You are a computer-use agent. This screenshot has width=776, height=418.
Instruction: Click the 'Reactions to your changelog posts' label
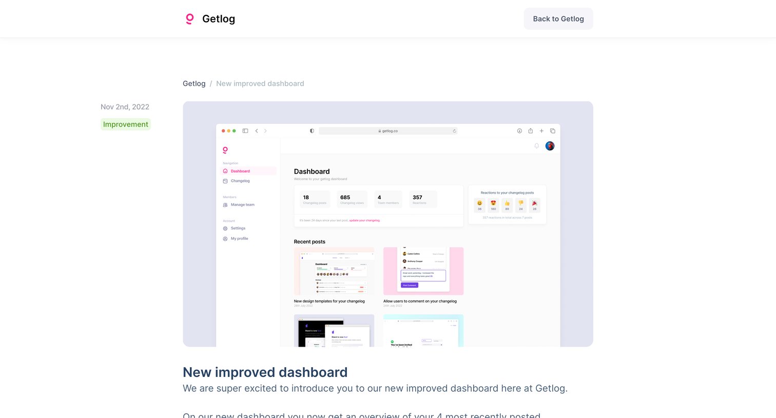click(507, 193)
